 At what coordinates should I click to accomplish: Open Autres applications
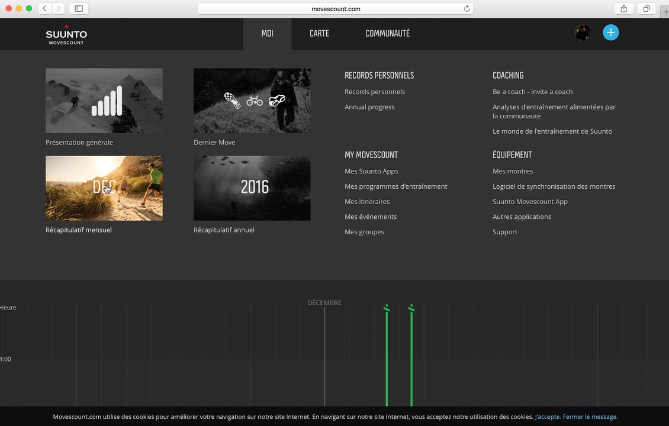522,217
